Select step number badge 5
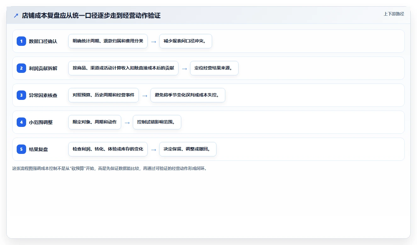 coord(21,149)
